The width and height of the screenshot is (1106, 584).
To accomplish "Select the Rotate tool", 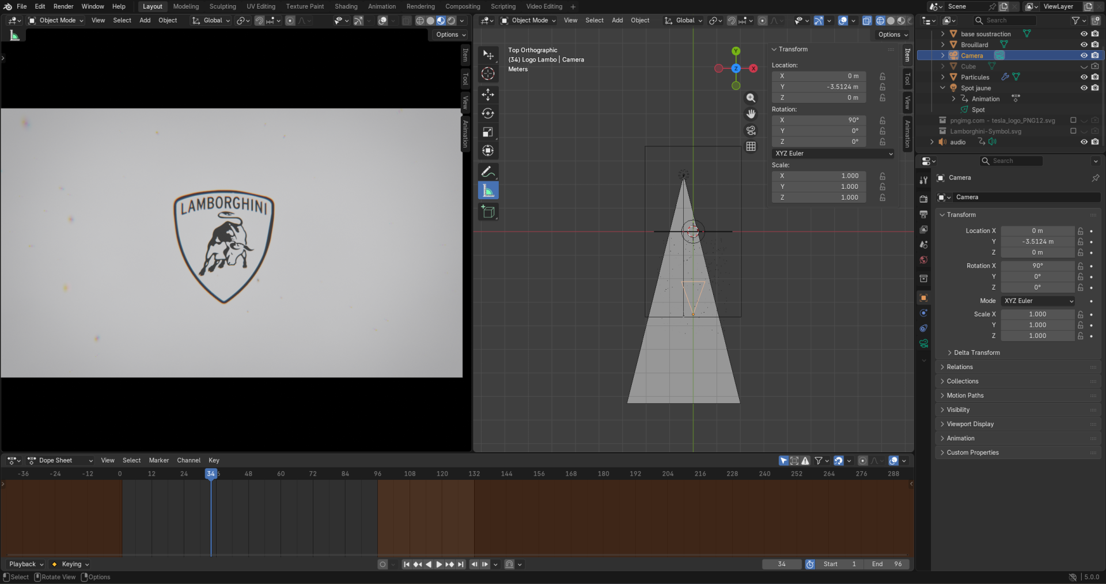I will point(488,113).
